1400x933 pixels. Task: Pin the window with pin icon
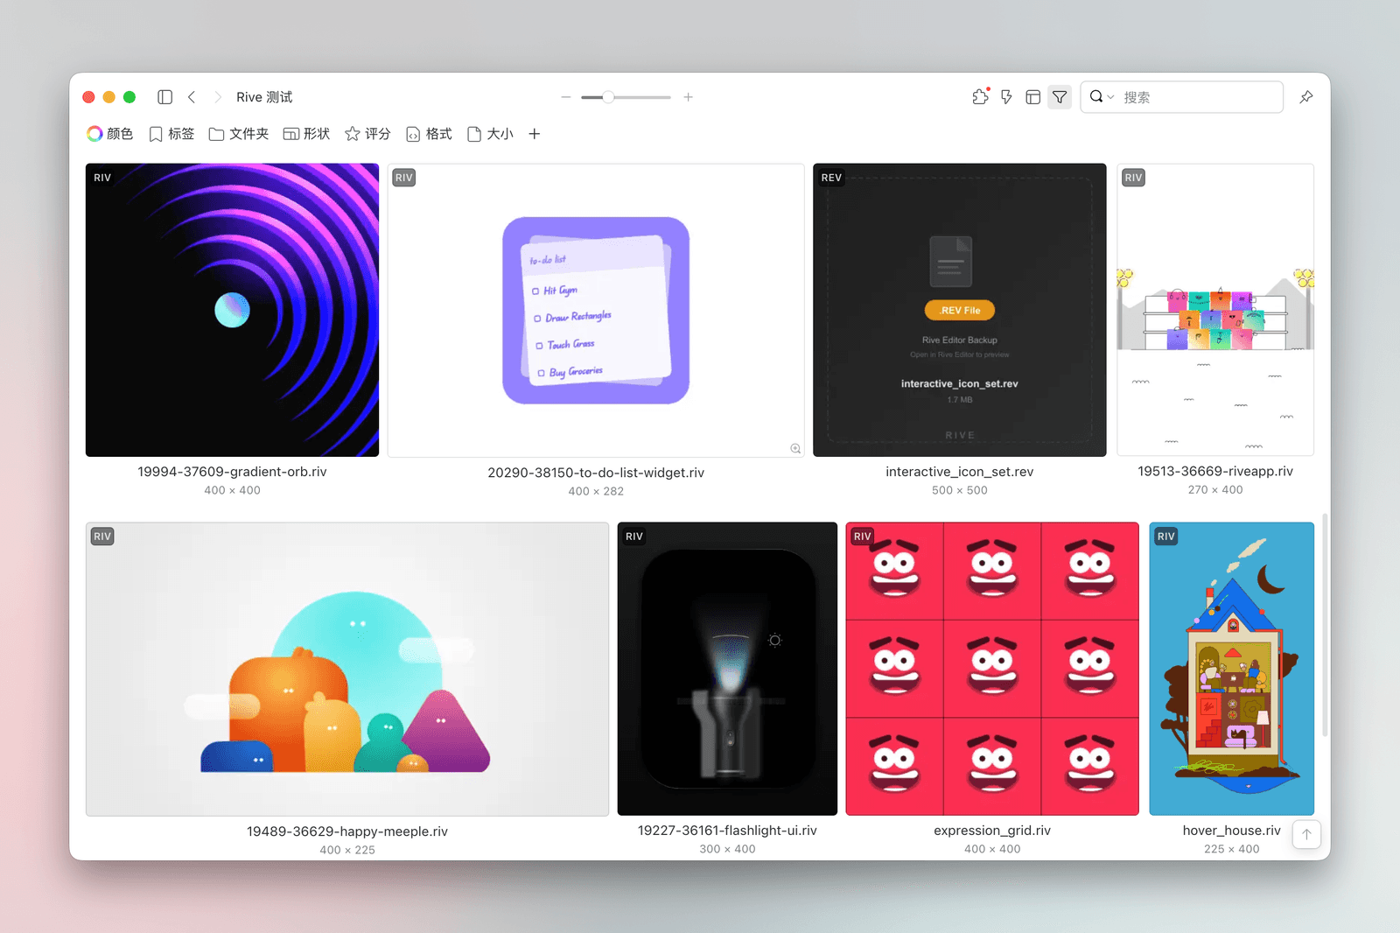(x=1305, y=97)
